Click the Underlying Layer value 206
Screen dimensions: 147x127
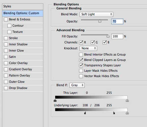click(97, 105)
